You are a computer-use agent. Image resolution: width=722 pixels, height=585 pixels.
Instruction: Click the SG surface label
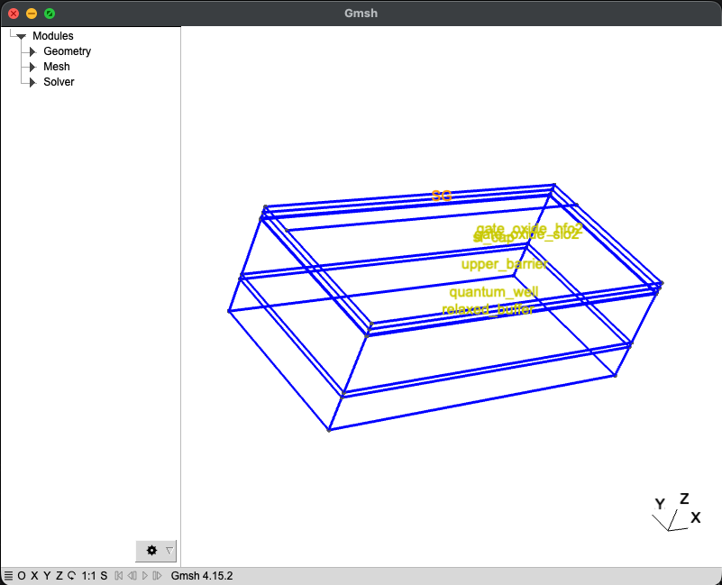[x=442, y=196]
